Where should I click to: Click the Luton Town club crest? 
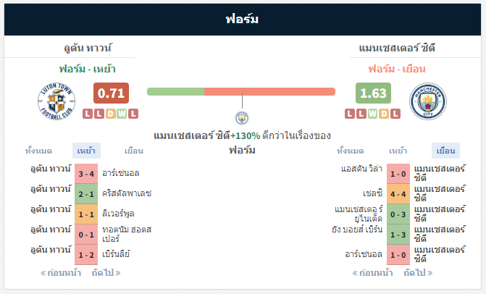click(56, 101)
